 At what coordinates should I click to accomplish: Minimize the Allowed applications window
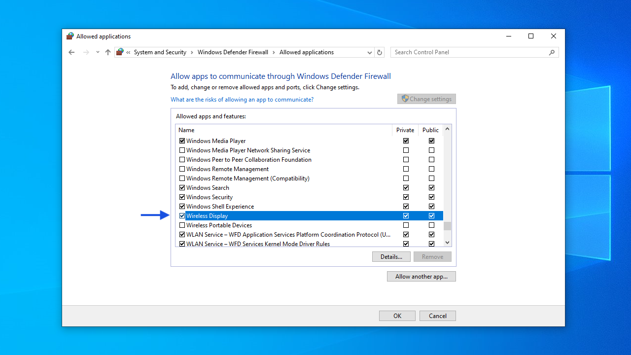tap(508, 36)
